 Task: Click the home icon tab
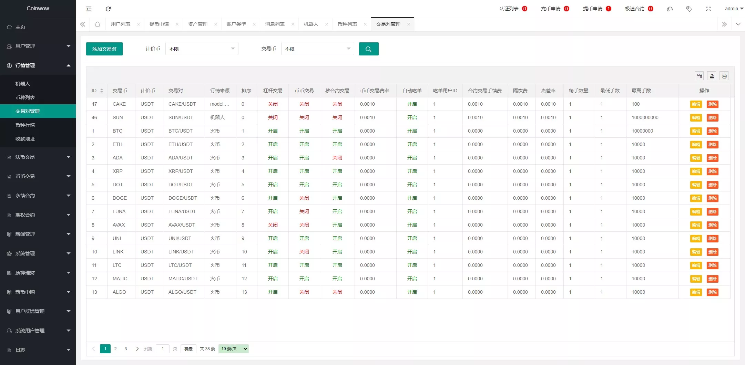click(x=98, y=24)
